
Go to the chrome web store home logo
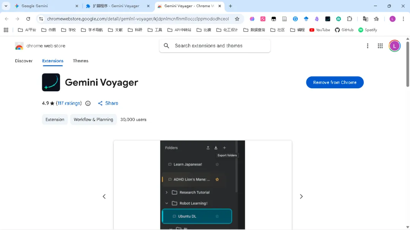(40, 46)
